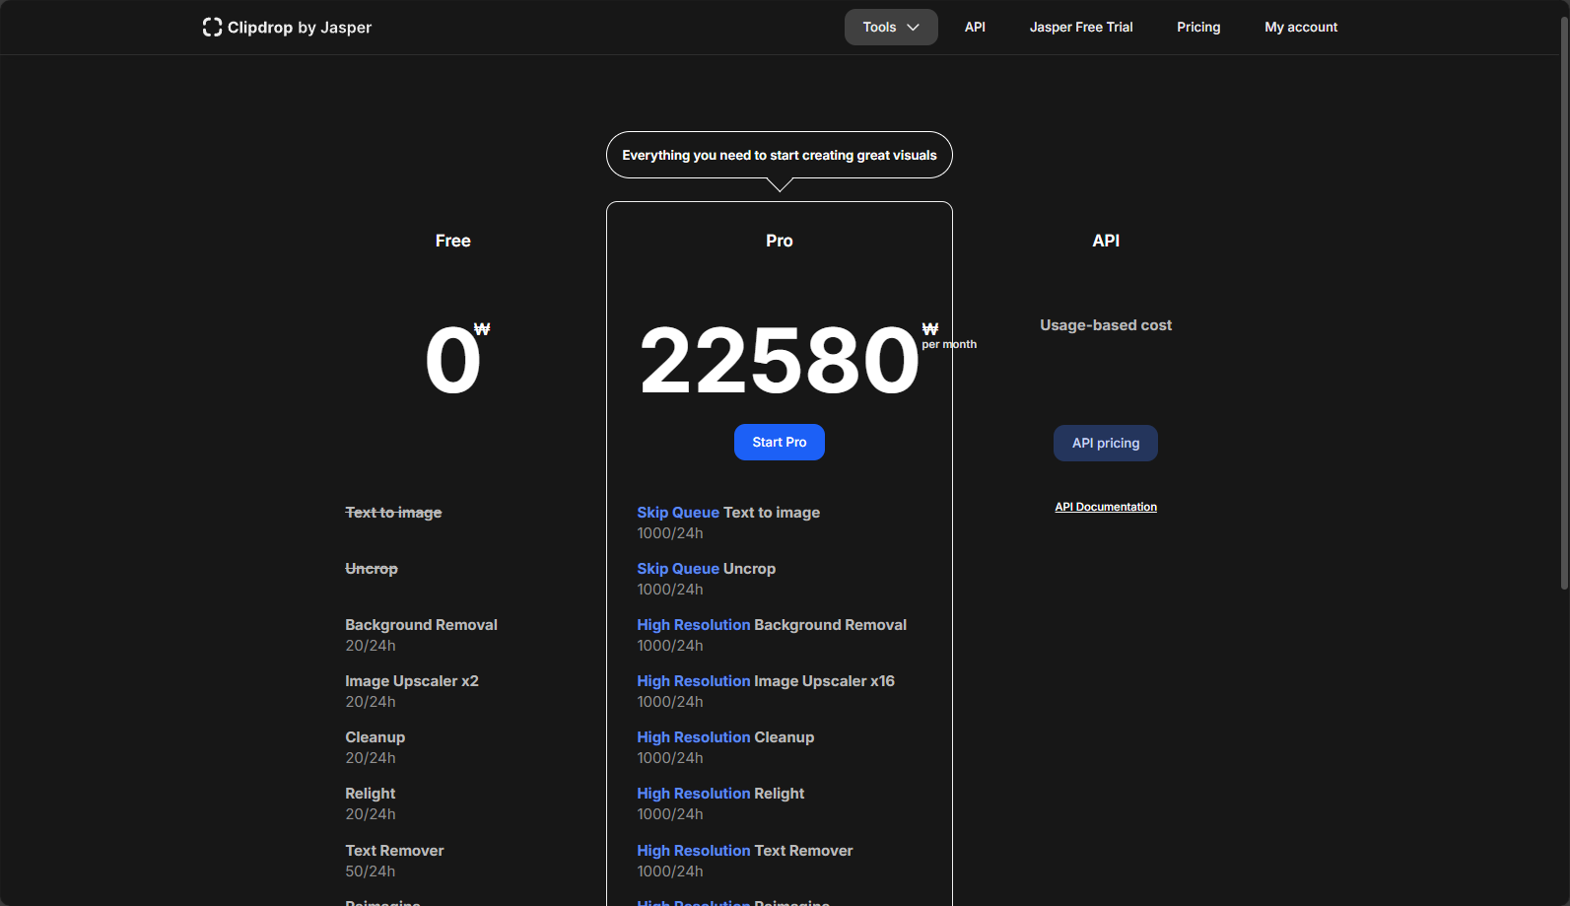Click the per month label
The image size is (1570, 906).
[949, 344]
